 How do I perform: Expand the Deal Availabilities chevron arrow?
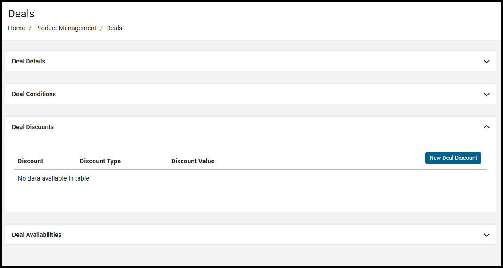[487, 235]
